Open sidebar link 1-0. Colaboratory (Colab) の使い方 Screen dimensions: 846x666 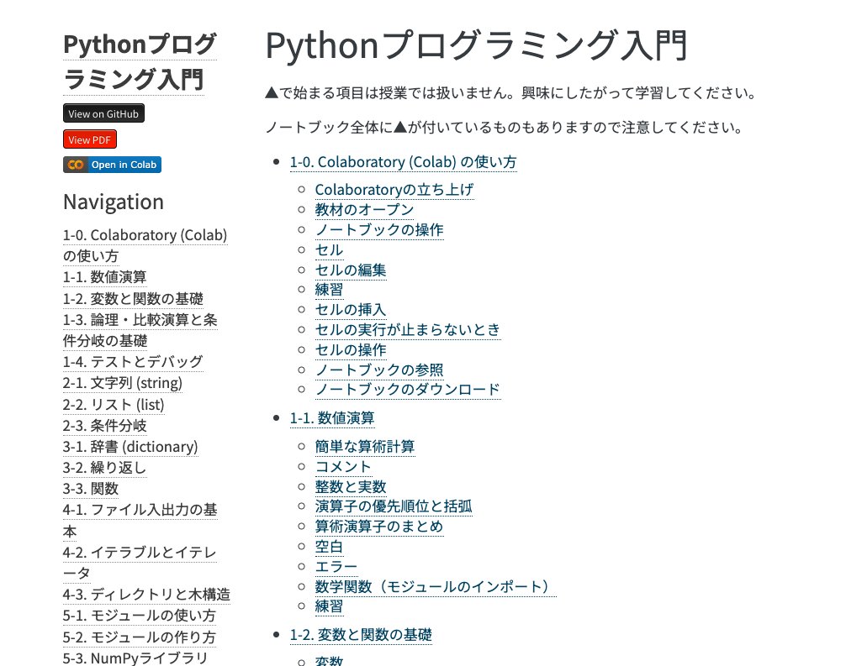coord(145,245)
